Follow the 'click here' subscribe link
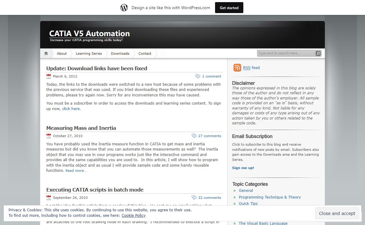The image size is (365, 225). 71,109
